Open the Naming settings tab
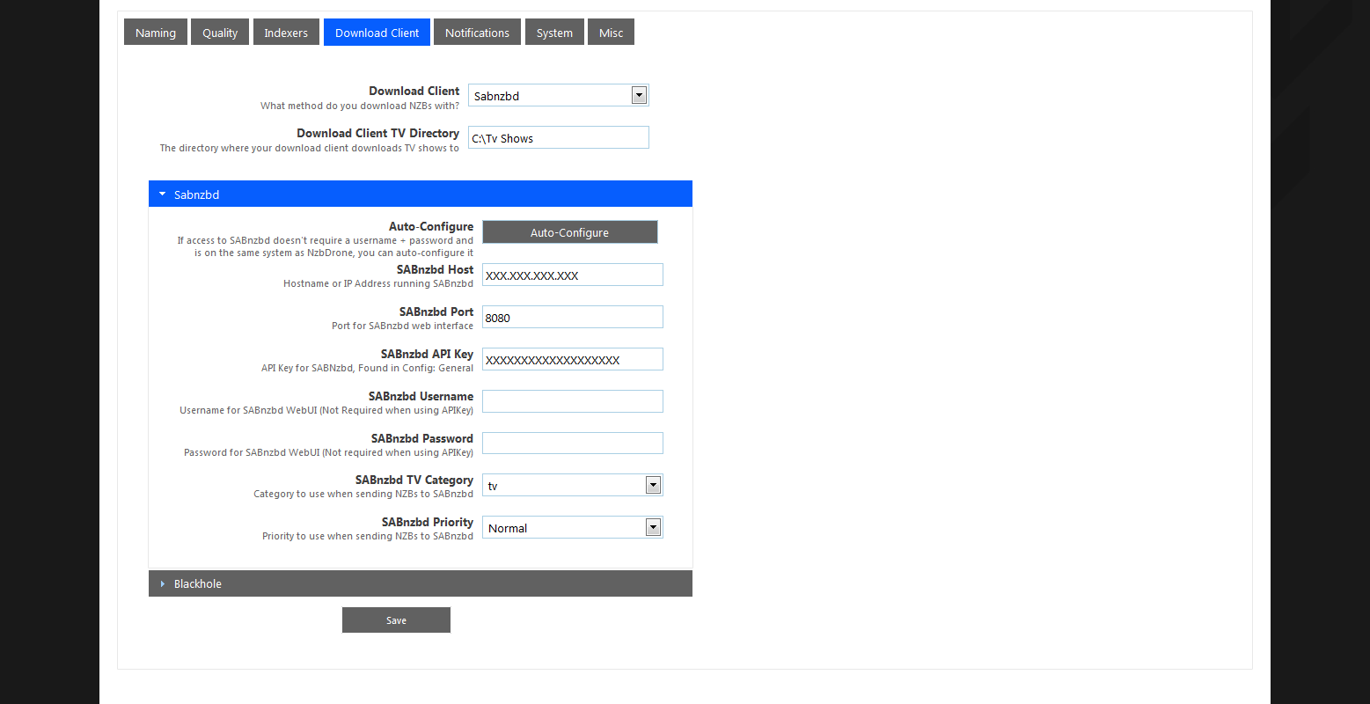Viewport: 1370px width, 704px height. (156, 33)
